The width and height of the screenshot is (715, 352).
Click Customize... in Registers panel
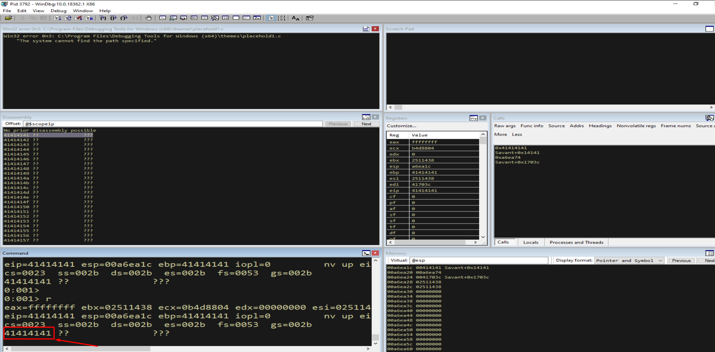(x=401, y=126)
